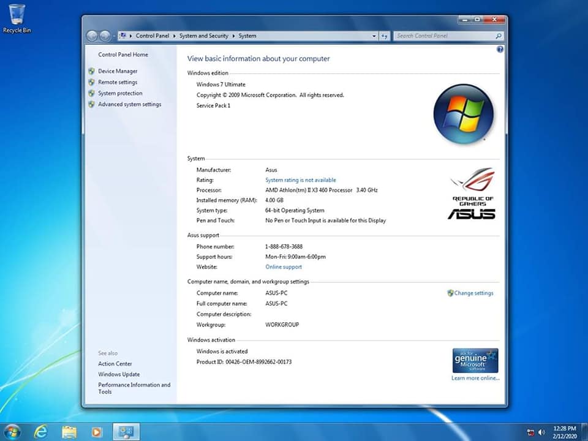Follow the Learn more online link

click(475, 378)
